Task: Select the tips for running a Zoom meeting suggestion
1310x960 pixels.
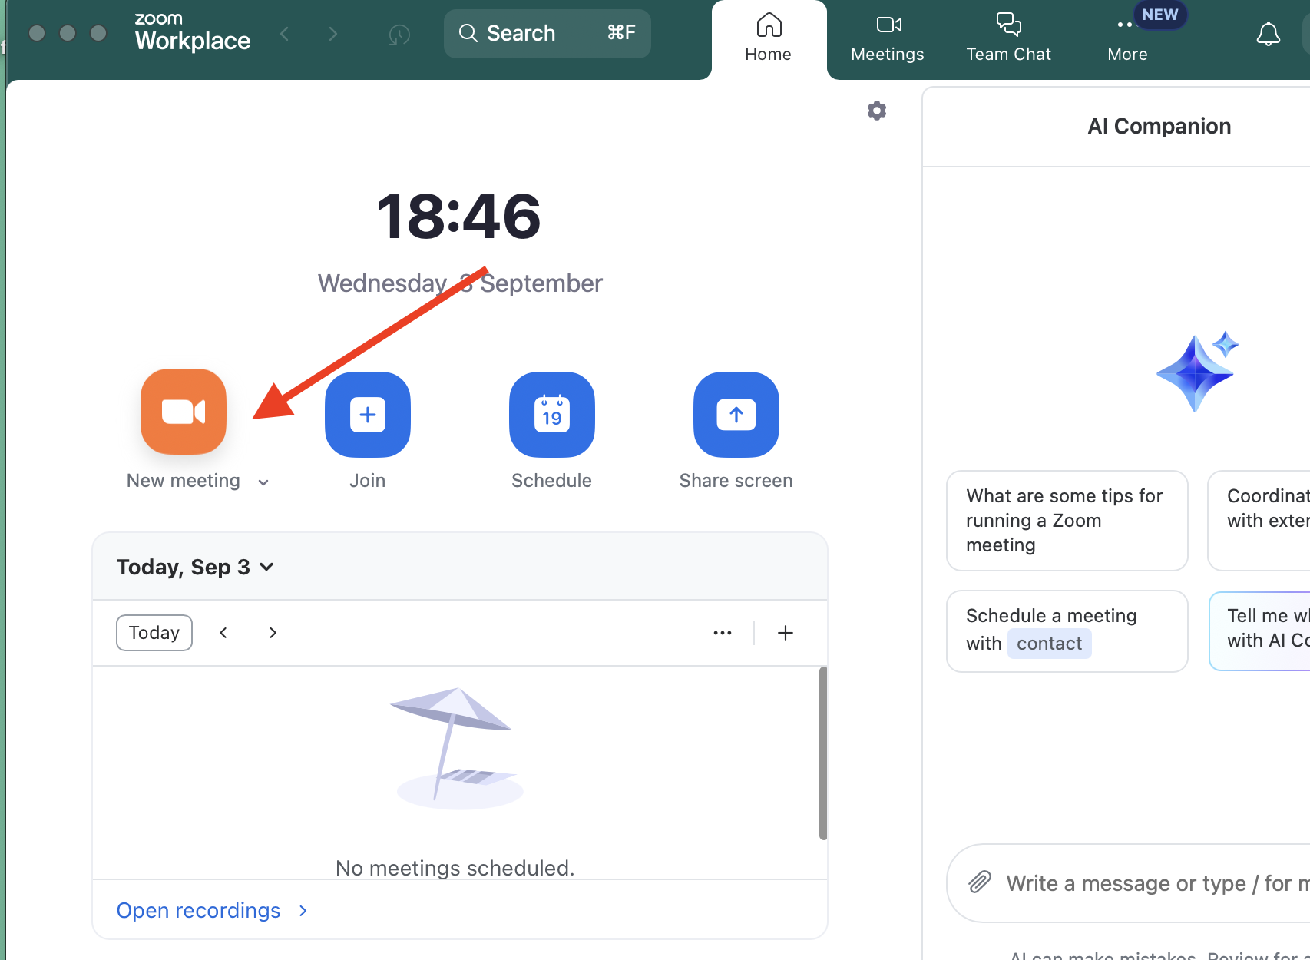Action: 1067,521
